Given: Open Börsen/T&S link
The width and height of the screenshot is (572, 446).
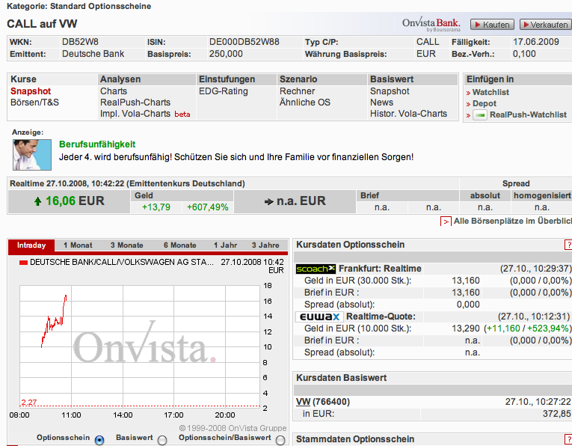Looking at the screenshot, I should [34, 103].
